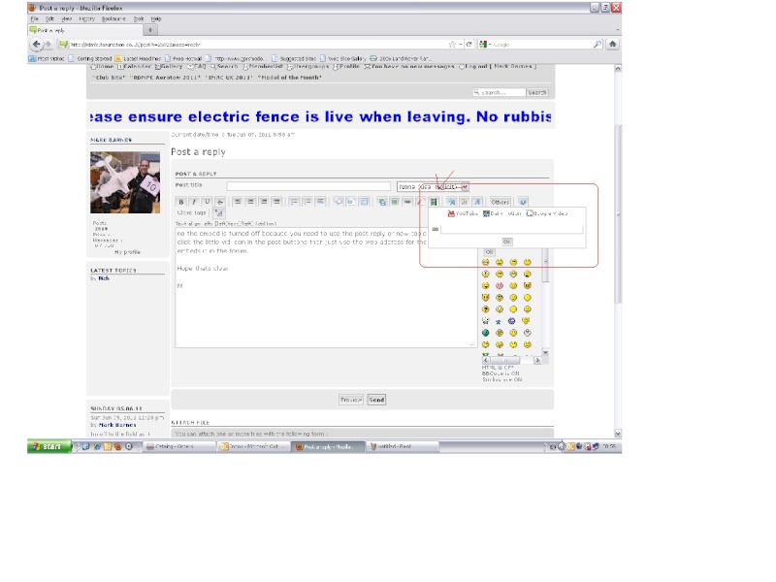Click the code icon in editor toolbar
Viewport: 776px width, 582px height.
pyautogui.click(x=351, y=202)
